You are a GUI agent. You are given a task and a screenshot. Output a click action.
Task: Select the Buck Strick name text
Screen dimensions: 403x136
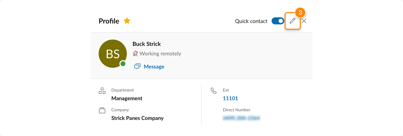(x=147, y=44)
